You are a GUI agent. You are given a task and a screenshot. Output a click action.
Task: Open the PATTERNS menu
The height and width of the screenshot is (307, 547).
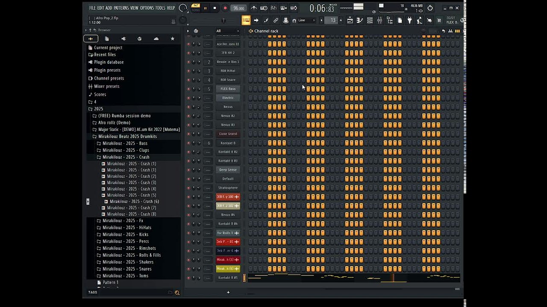(121, 8)
